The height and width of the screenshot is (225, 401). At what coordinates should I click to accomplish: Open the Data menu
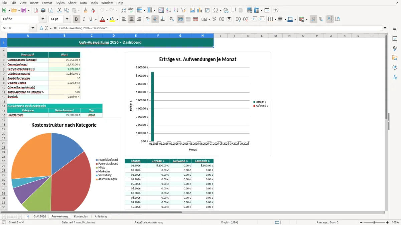pyautogui.click(x=83, y=3)
